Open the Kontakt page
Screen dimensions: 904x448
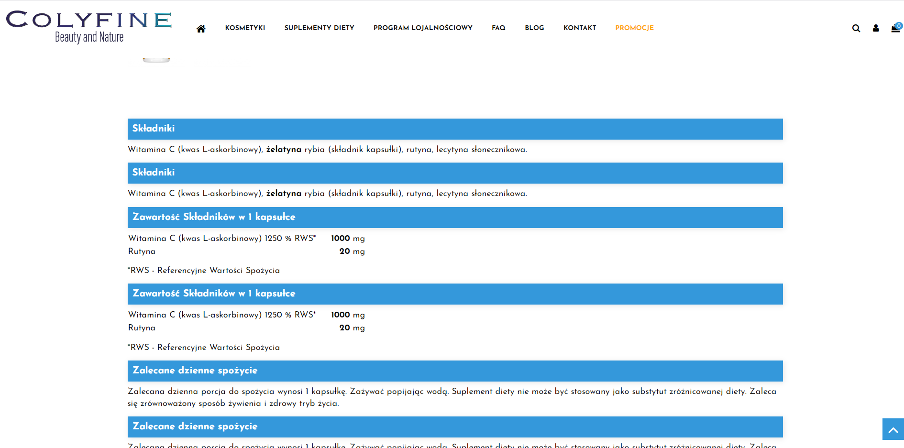click(580, 28)
